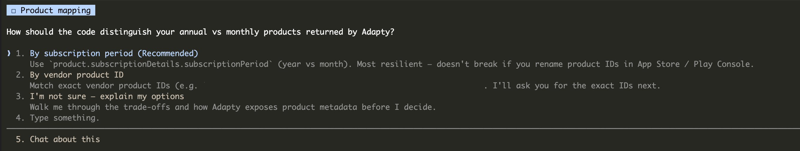Screen dimensions: 800x151
Task: Click the Walk me through the trade-offs description
Action: click(233, 107)
